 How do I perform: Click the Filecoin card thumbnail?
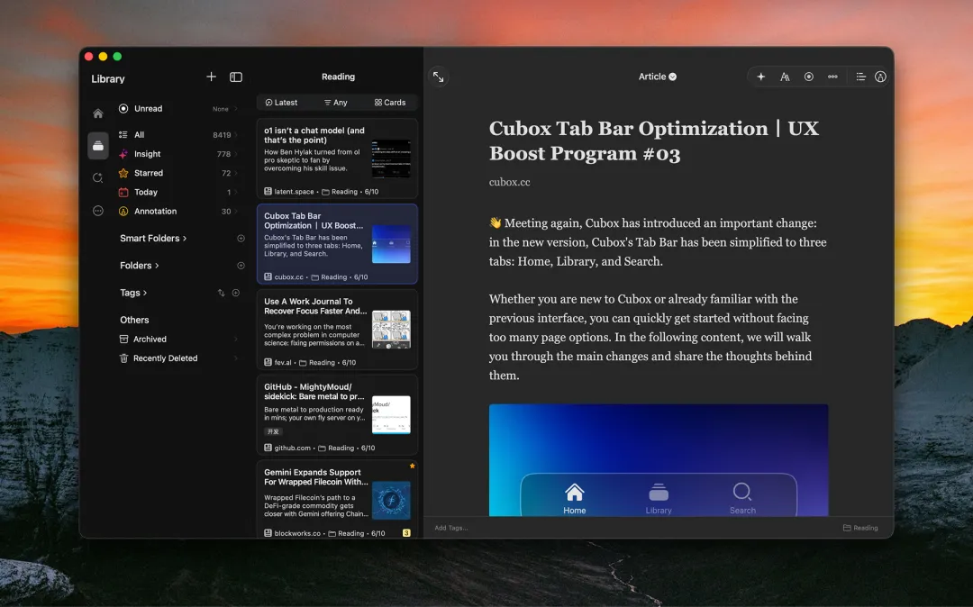pos(391,501)
